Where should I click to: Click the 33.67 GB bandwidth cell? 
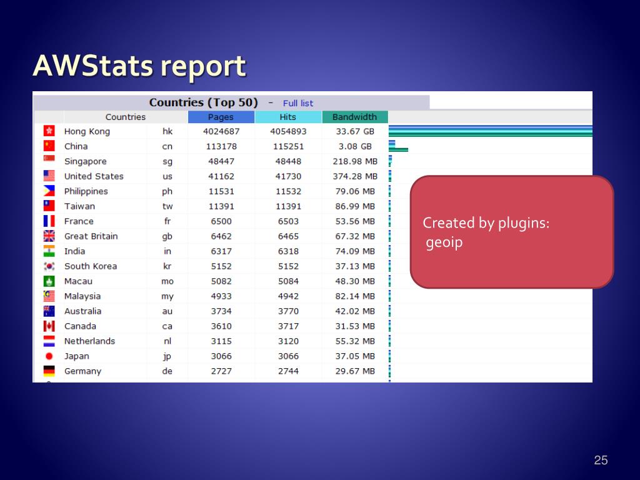click(355, 131)
